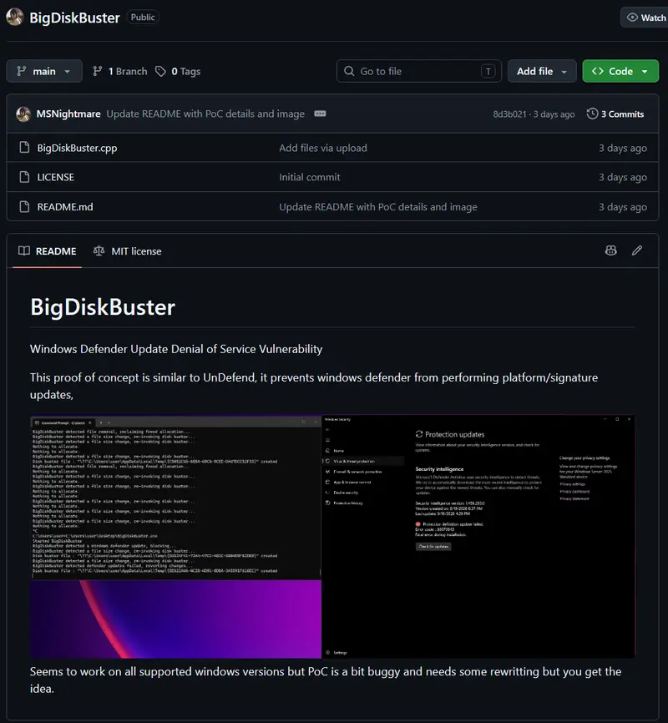Click the file icon beside README.md
The width and height of the screenshot is (668, 723).
point(24,206)
